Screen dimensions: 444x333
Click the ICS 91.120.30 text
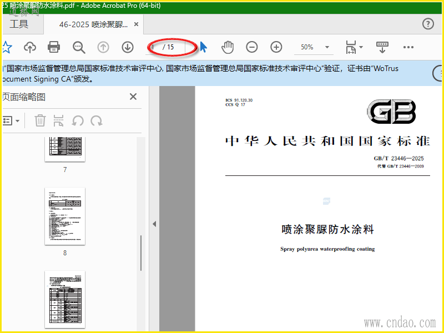(239, 100)
